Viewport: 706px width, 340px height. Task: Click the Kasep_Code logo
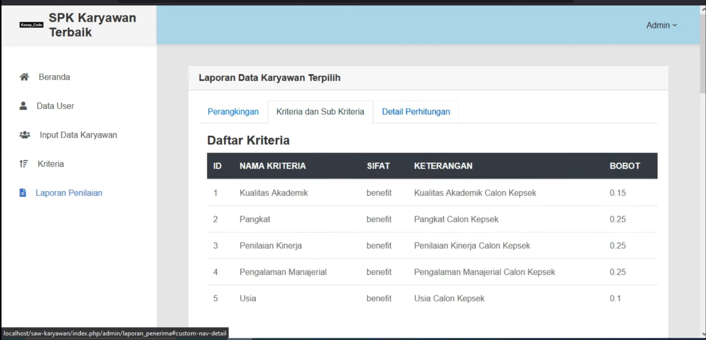(x=31, y=25)
